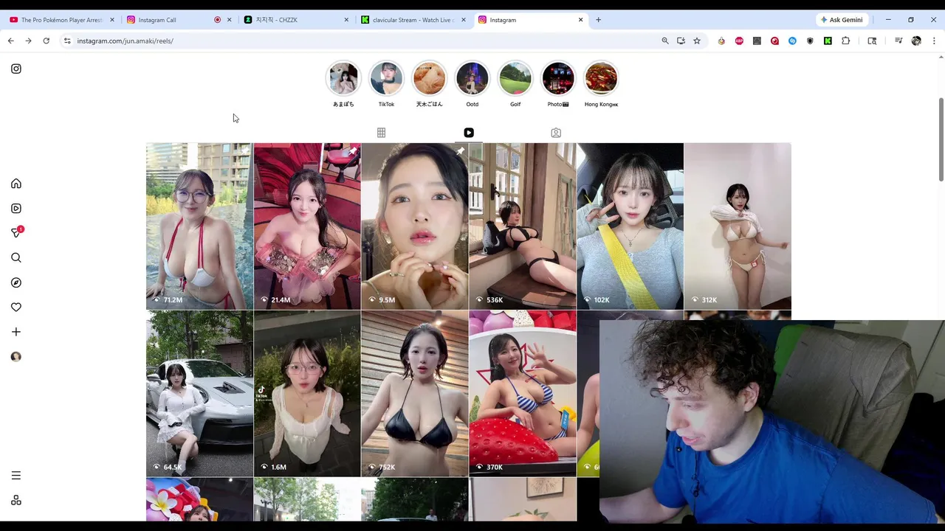945x531 pixels.
Task: Close the Instagram Call tab
Action: (x=230, y=20)
